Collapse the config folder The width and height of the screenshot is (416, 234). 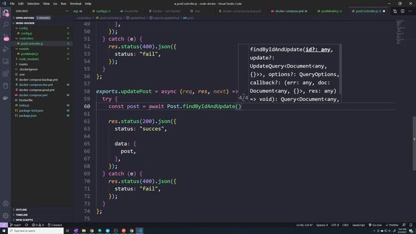pyautogui.click(x=23, y=28)
